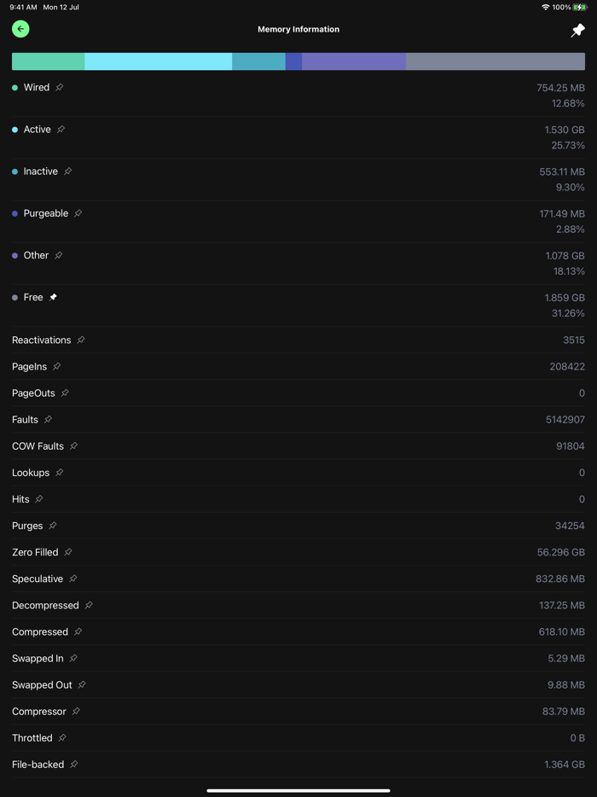Image resolution: width=597 pixels, height=797 pixels.
Task: Select the gray Free segment in bar
Action: pos(495,61)
